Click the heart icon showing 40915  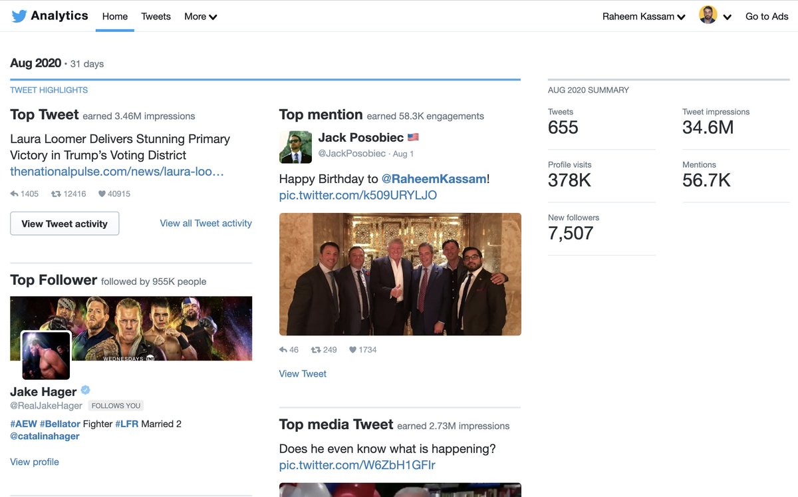[102, 194]
